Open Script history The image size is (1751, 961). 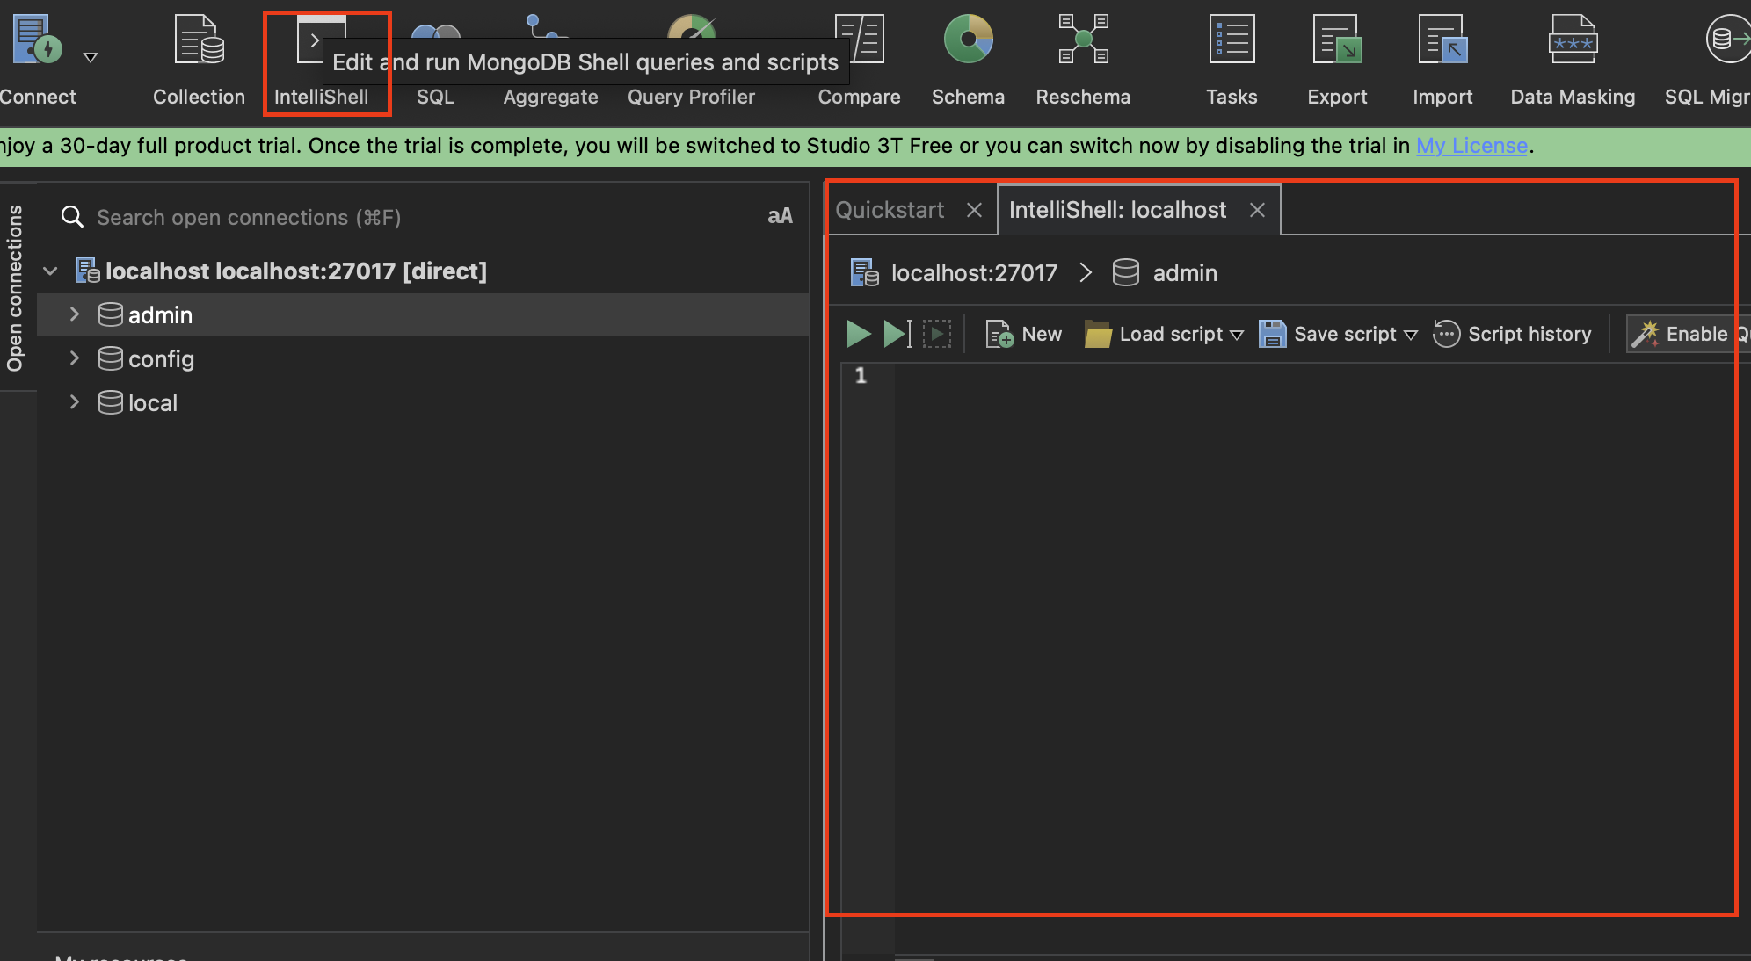1513,334
